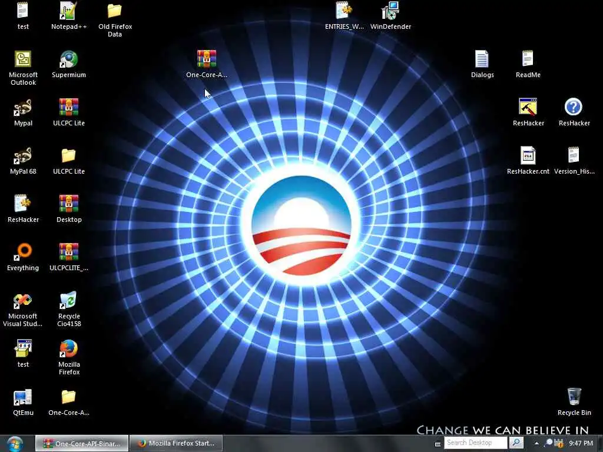Switch to Mozilla Firefox Start taskbar window
Image resolution: width=603 pixels, height=452 pixels.
[176, 444]
